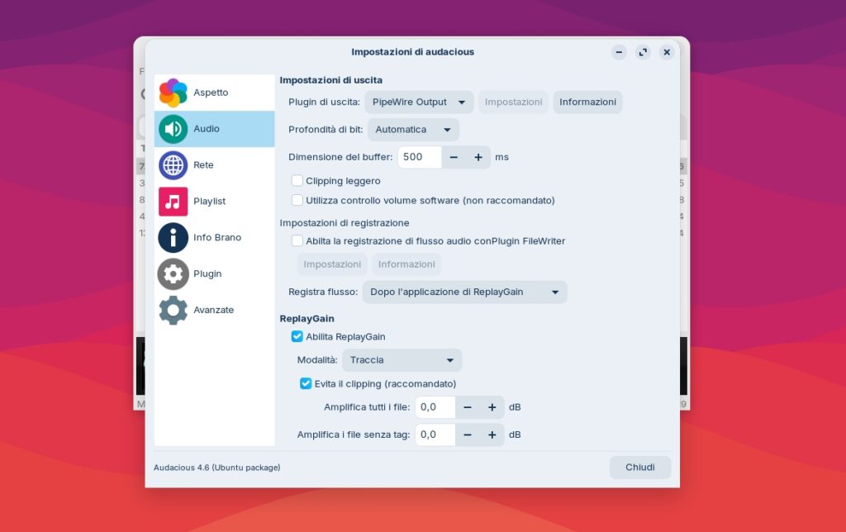Select the Playlist music note icon
The image size is (846, 532).
(173, 202)
